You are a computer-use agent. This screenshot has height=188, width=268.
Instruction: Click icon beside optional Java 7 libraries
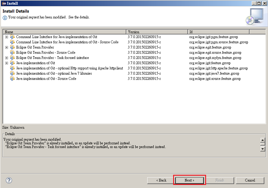pyautogui.click(x=12, y=73)
